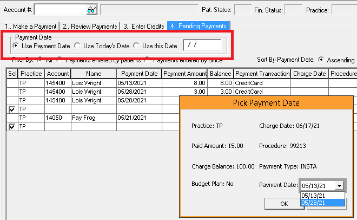Screen dimensions: 357x220
Task: Pick 05/28/21 in the date list
Action: 314,202
